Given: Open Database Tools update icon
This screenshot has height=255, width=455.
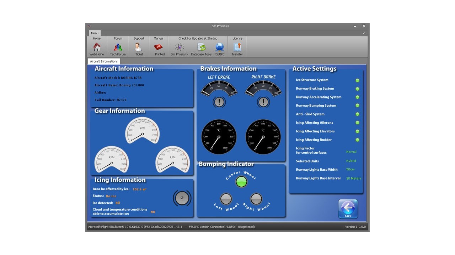Looking at the screenshot, I should pos(201,47).
